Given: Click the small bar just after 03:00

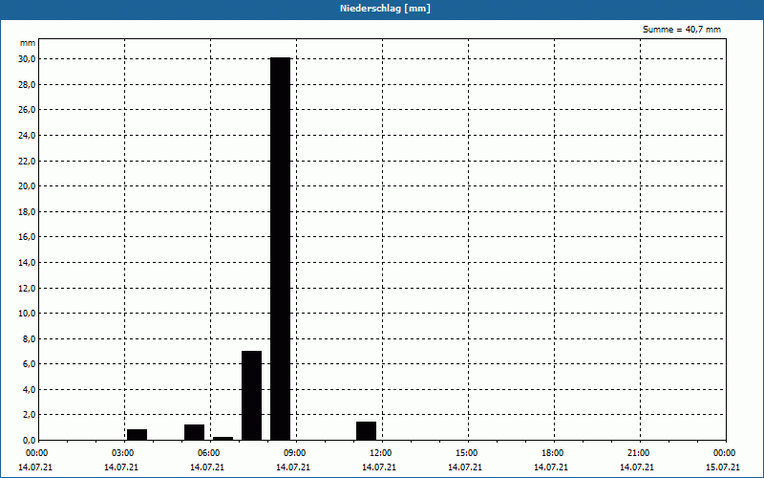Looking at the screenshot, I should click(x=137, y=435).
